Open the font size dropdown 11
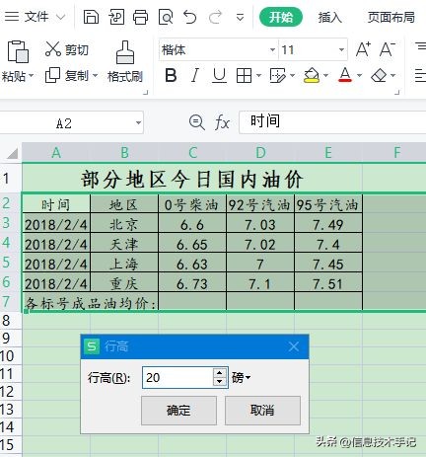Viewport: 426px width, 457px height. click(341, 49)
